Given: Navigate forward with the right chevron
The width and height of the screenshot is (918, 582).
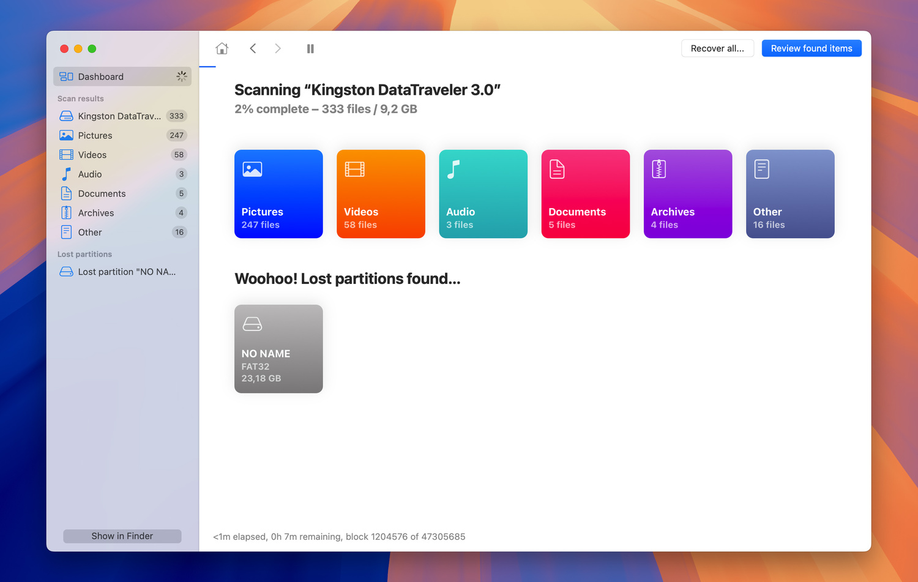Looking at the screenshot, I should click(x=278, y=48).
